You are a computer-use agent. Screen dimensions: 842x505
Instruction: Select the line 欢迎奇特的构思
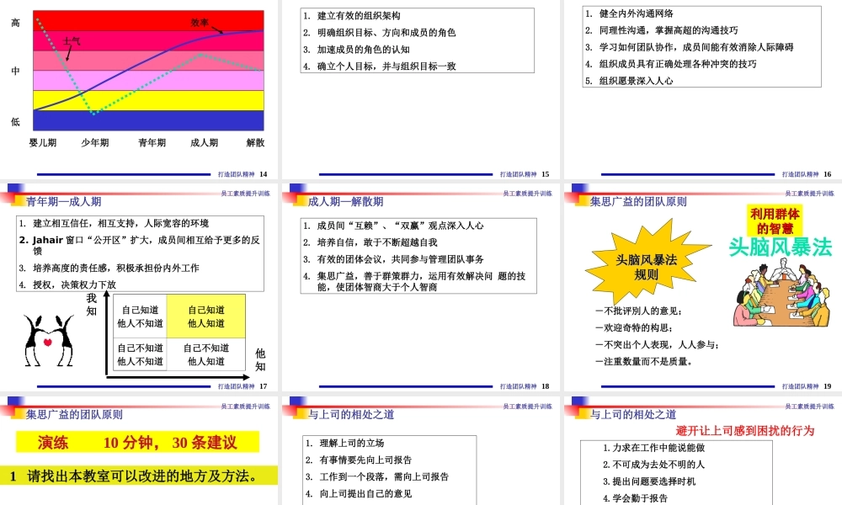(x=634, y=327)
